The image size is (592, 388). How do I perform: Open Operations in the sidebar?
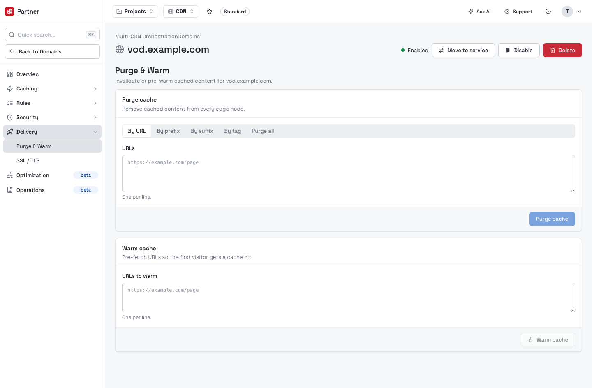coord(52,190)
